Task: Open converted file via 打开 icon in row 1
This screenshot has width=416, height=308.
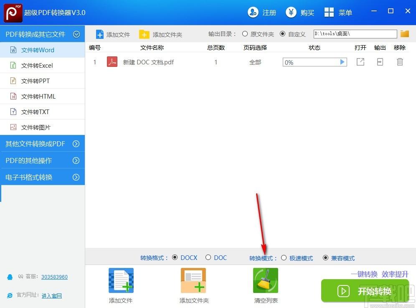Action: tap(360, 62)
